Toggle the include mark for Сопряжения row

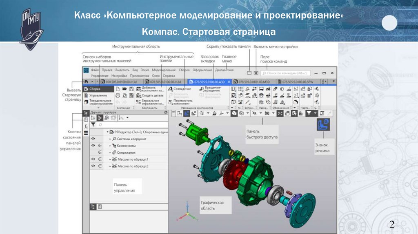point(100,152)
